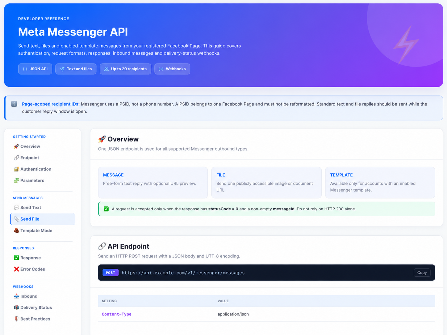Click the lightning bolt graphic in the header
447x335 pixels.
[x=406, y=44]
